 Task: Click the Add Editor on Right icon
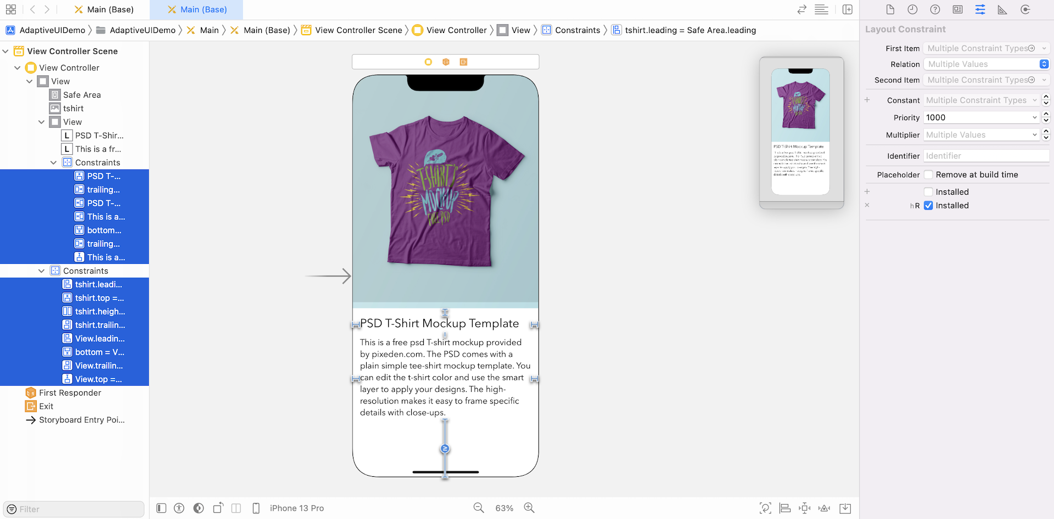click(x=847, y=10)
